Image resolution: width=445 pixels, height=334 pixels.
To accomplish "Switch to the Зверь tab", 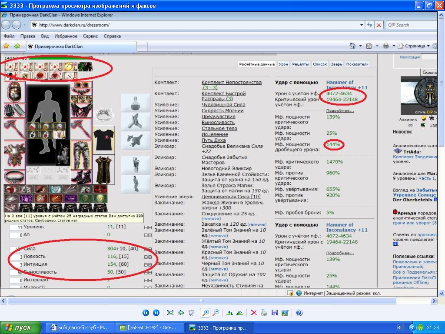I will coord(336,64).
